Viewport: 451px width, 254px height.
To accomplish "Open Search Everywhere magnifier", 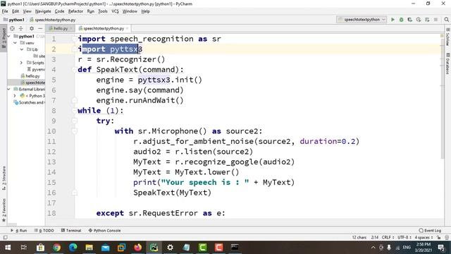I will 446,20.
